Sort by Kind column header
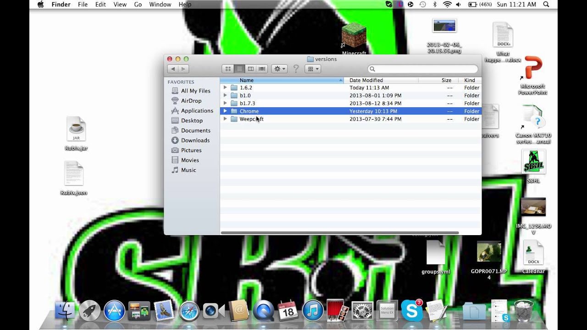The image size is (587, 330). coord(470,80)
